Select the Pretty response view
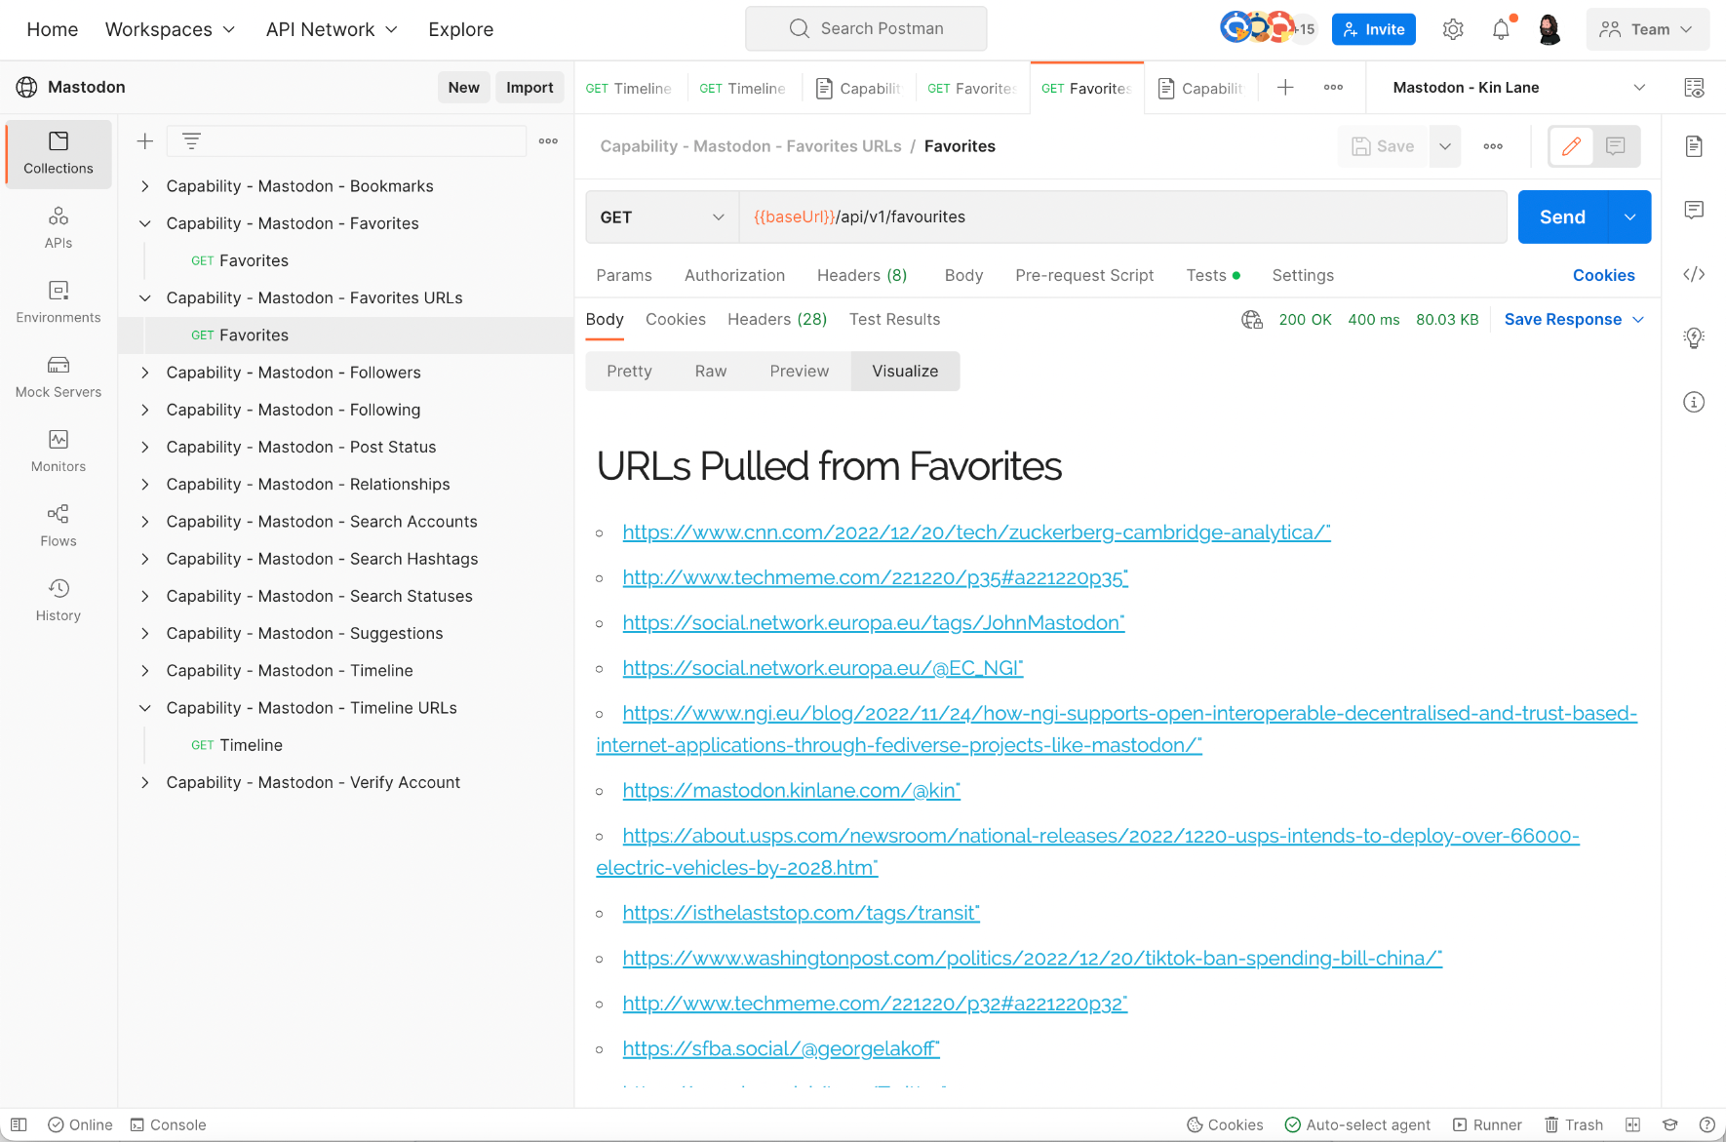The image size is (1726, 1142). point(629,372)
